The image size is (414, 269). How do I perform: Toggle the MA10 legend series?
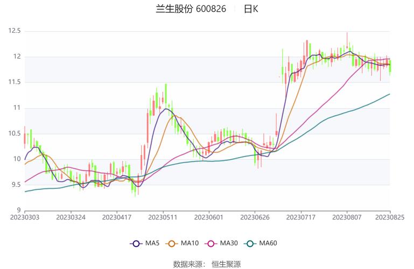tap(182, 243)
